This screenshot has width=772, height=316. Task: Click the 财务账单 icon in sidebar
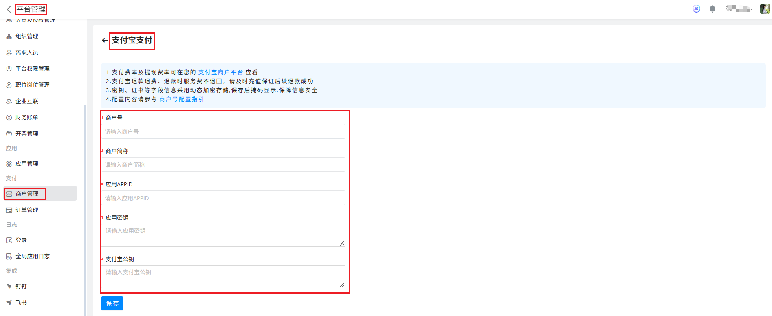(9, 117)
